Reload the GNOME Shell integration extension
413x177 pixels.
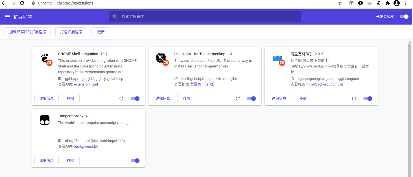[121, 99]
